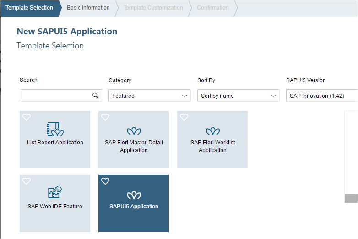Click the template list scrollbar thumb

pos(351,198)
